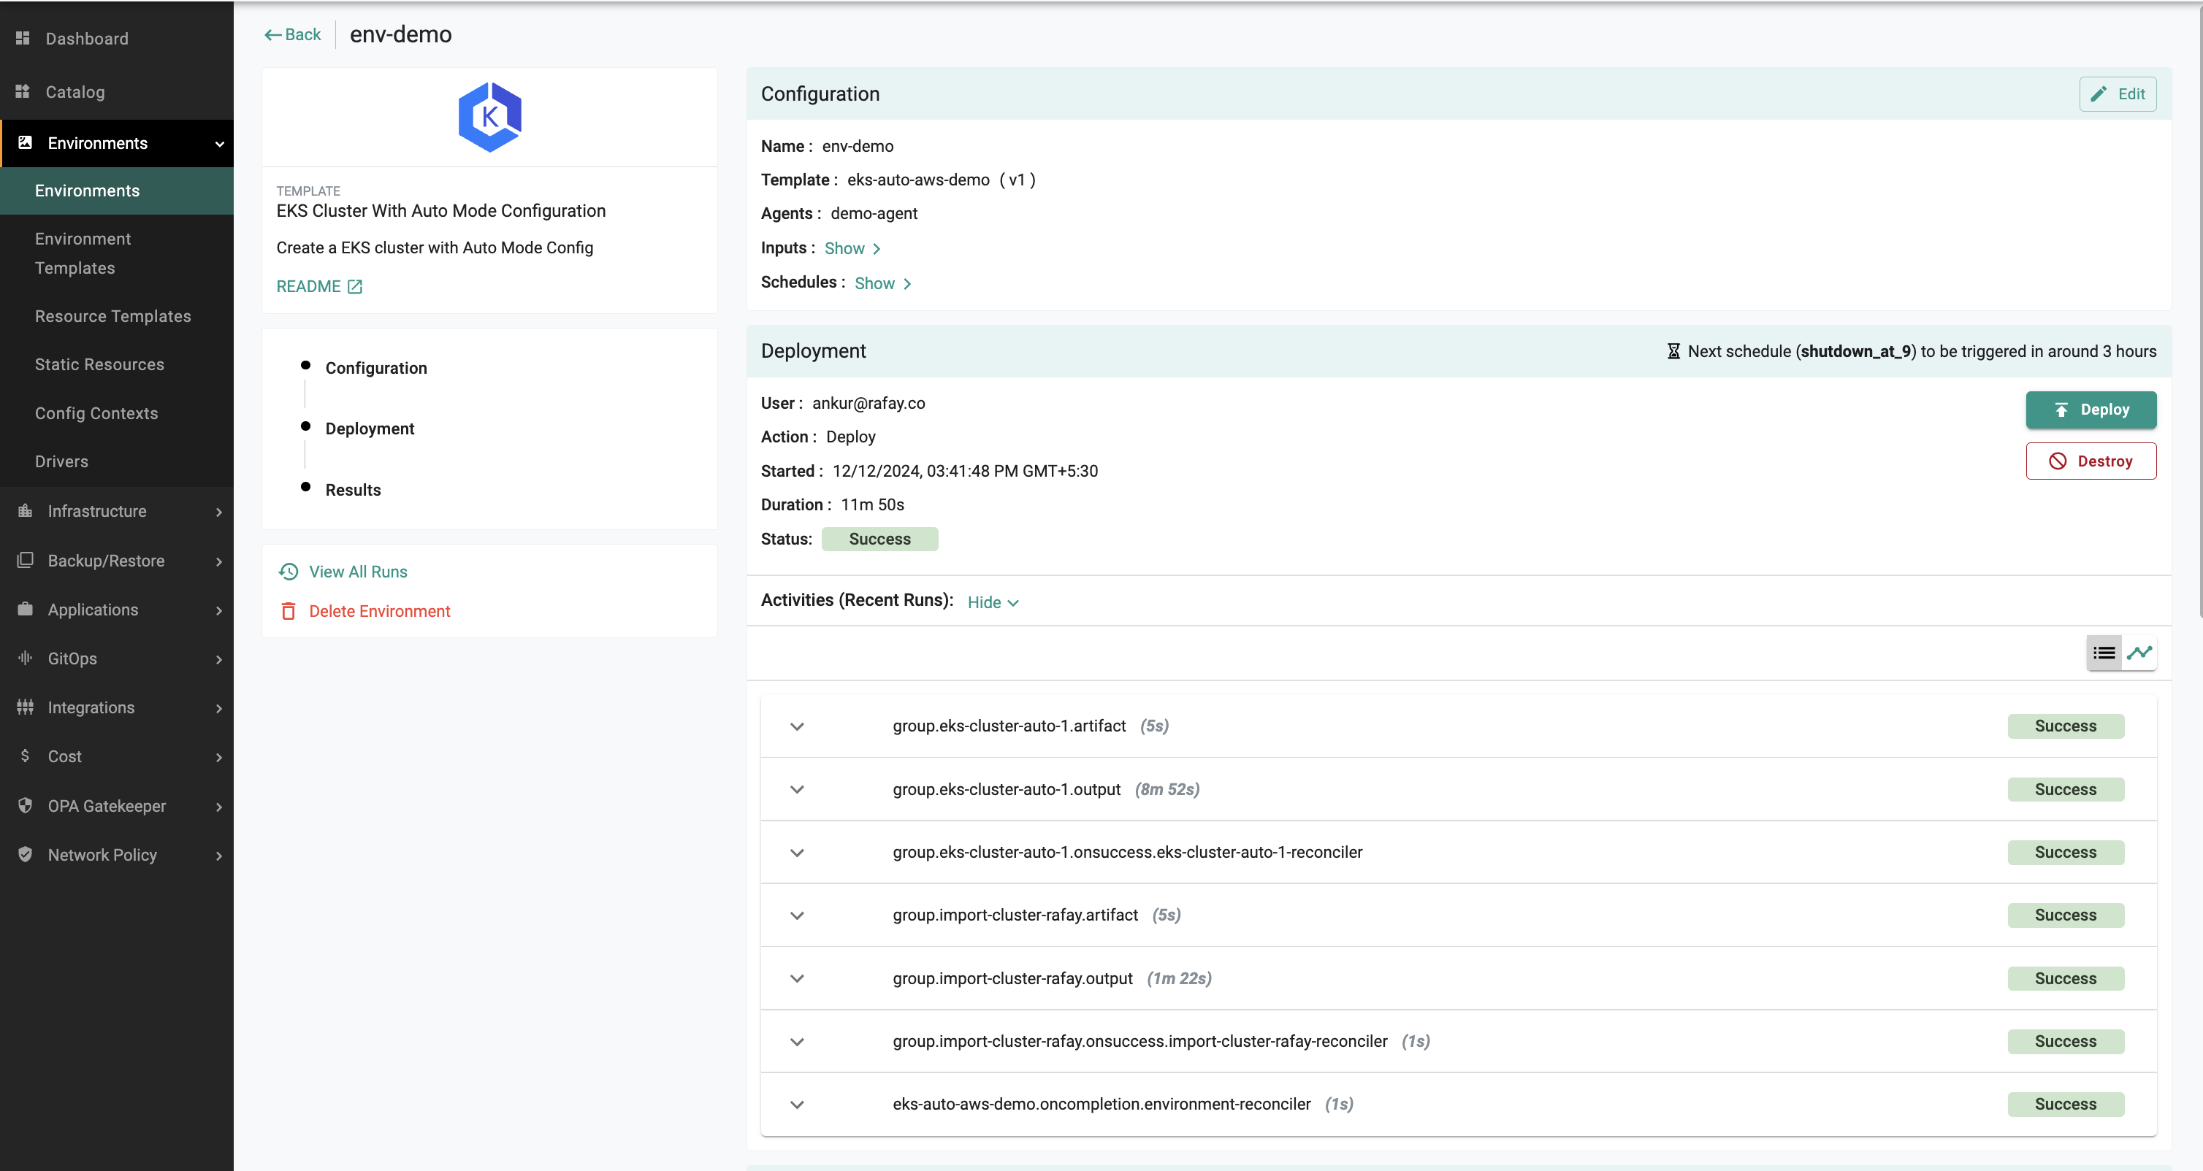Image resolution: width=2203 pixels, height=1171 pixels.
Task: Switch activities to list view
Action: click(x=2104, y=653)
